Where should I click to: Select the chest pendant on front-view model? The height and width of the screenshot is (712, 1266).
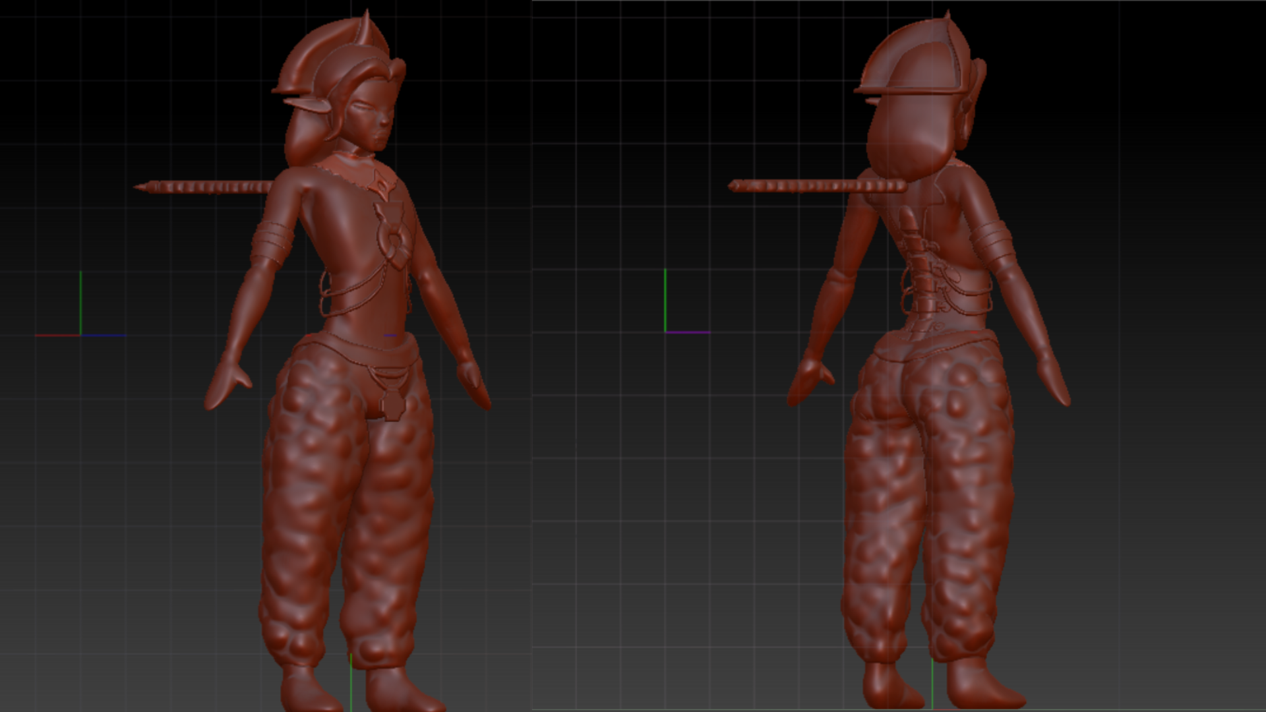[x=394, y=235]
